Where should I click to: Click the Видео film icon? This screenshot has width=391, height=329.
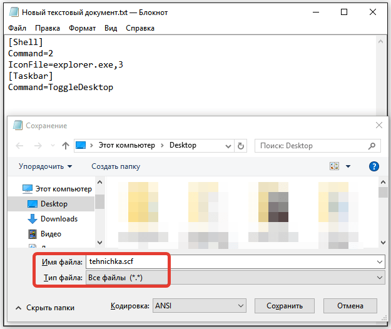pos(33,234)
